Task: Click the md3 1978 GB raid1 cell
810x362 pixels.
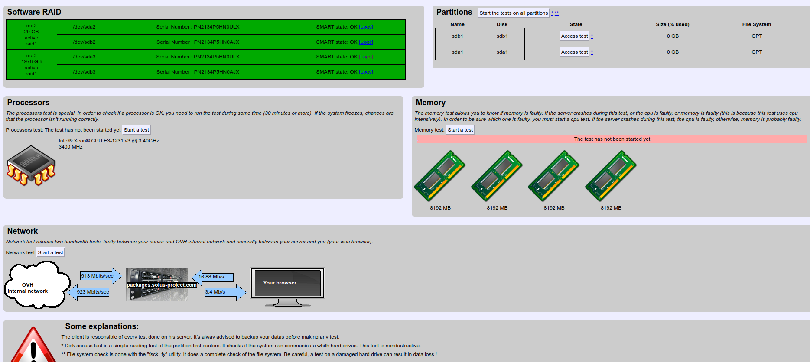Action: 32,65
